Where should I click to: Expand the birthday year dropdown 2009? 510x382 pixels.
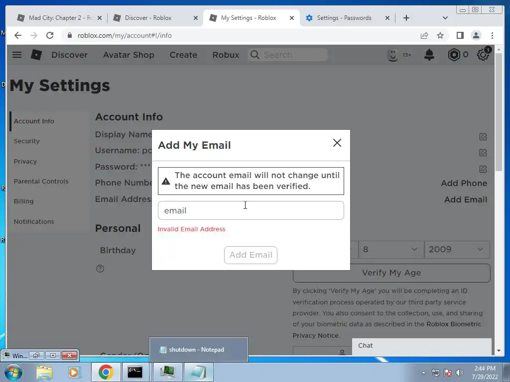pyautogui.click(x=457, y=250)
